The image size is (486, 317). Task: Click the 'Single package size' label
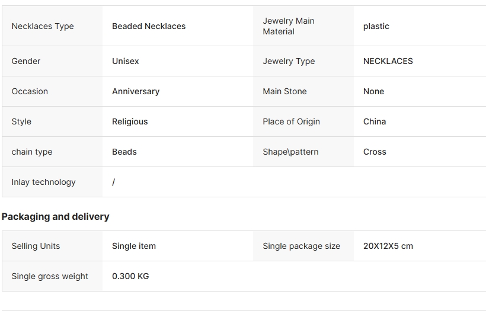tap(301, 246)
